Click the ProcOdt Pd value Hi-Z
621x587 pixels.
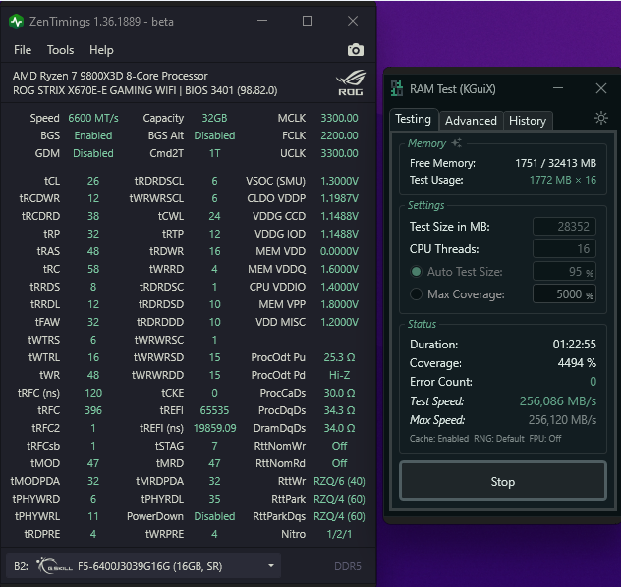coord(339,375)
